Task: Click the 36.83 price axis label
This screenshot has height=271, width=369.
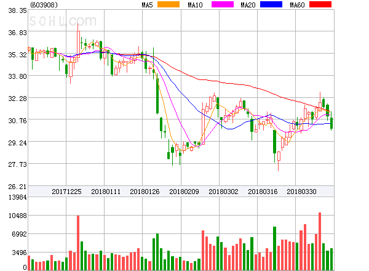Action: coord(17,33)
